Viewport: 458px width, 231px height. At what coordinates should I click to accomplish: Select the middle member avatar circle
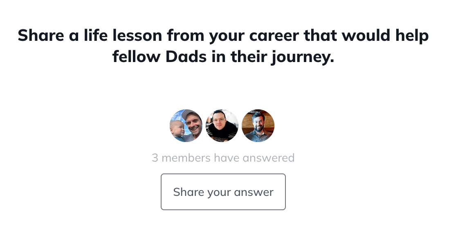click(222, 126)
